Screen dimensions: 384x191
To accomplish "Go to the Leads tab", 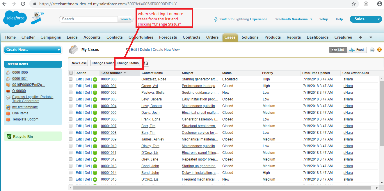I will tap(72, 37).
